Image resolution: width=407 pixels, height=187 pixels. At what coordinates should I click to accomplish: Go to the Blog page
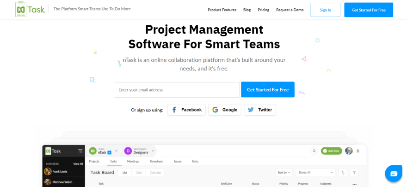point(247,10)
